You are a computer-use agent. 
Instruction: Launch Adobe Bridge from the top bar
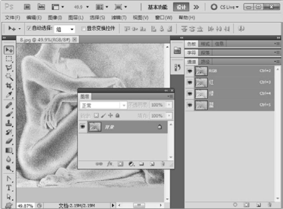27,7
